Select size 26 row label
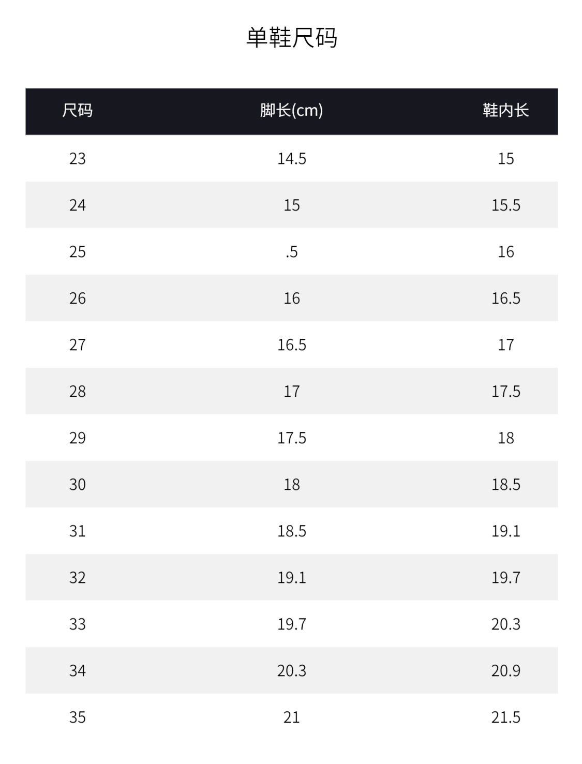582x764 pixels. (78, 298)
